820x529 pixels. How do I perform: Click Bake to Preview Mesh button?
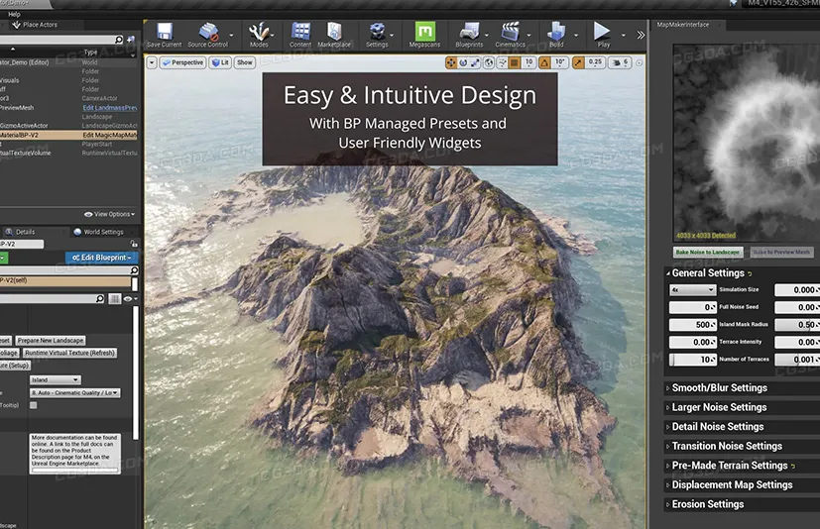coord(781,252)
